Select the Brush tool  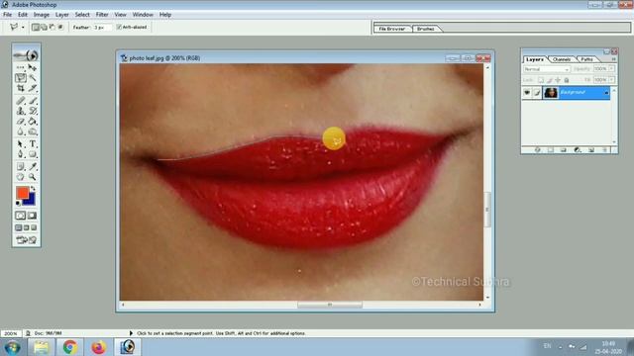[33, 100]
